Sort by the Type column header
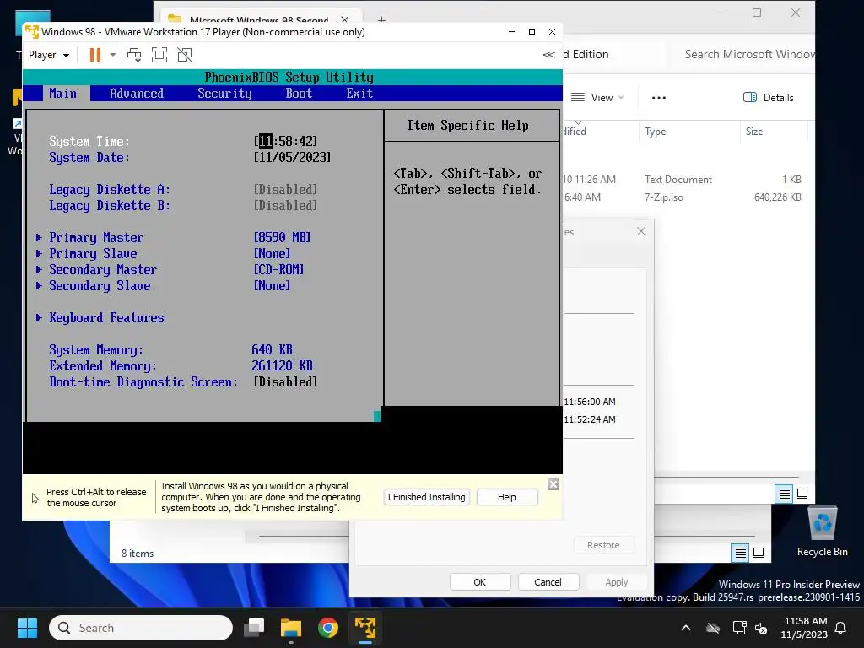Image resolution: width=864 pixels, height=648 pixels. click(x=655, y=131)
